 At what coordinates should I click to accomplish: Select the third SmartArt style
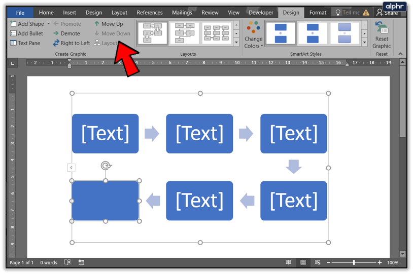[345, 33]
